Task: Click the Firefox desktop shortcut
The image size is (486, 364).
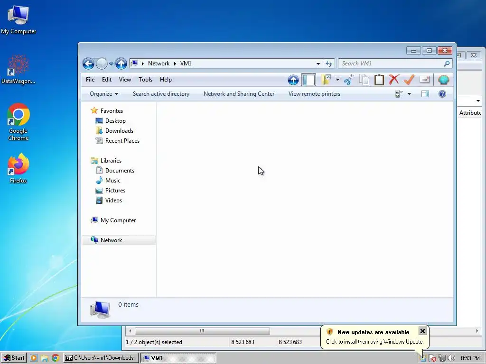Action: (19, 168)
